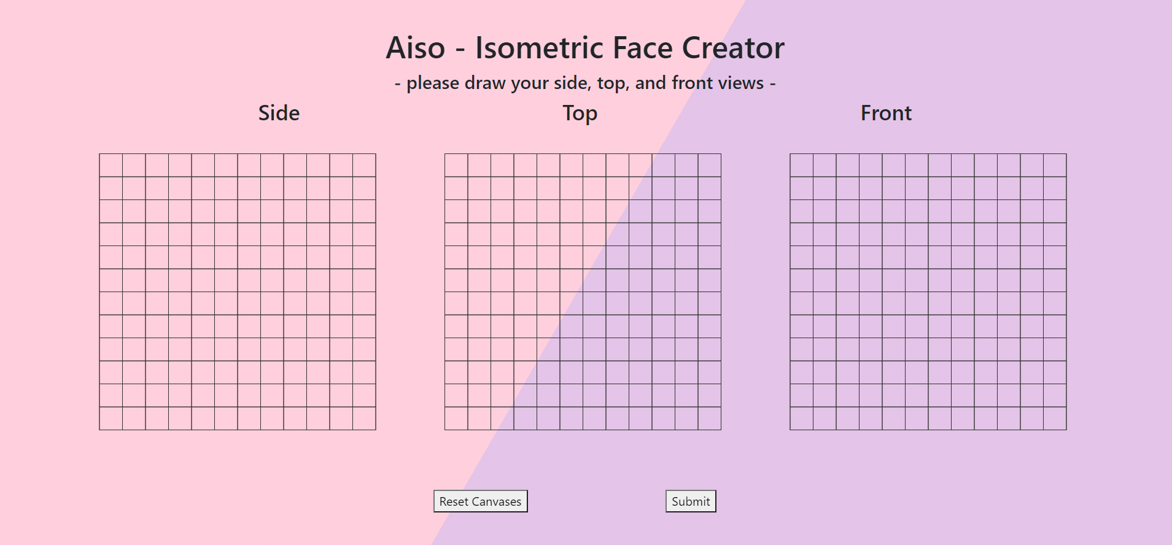Viewport: 1172px width, 545px height.
Task: Fill the bottom-right cell of Top grid
Action: click(710, 419)
